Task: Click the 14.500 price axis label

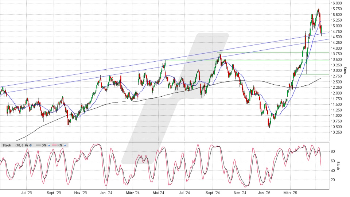Action: pos(336,37)
